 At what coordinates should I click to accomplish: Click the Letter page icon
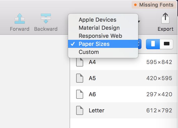pos(80,110)
